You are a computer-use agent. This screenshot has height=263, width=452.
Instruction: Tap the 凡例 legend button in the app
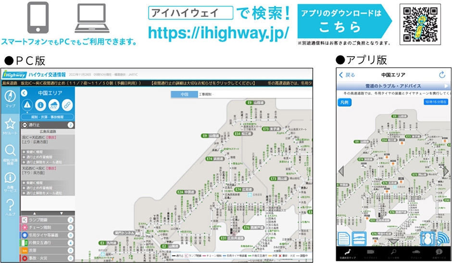[x=344, y=102]
